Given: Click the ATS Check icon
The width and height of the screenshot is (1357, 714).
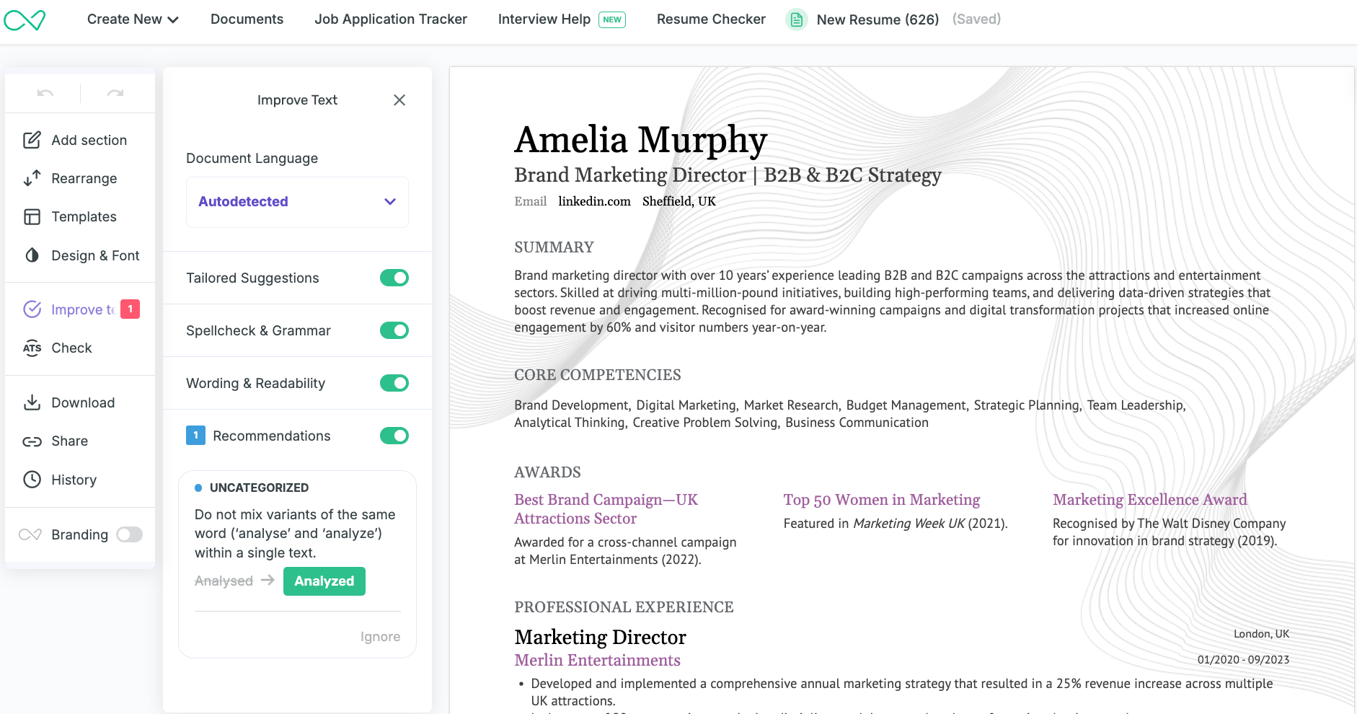Looking at the screenshot, I should pyautogui.click(x=32, y=348).
